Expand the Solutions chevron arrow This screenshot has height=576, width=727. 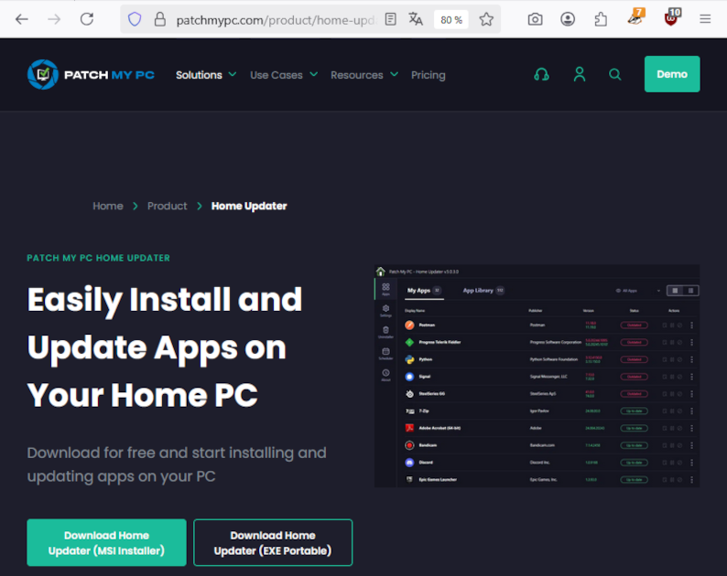(233, 75)
